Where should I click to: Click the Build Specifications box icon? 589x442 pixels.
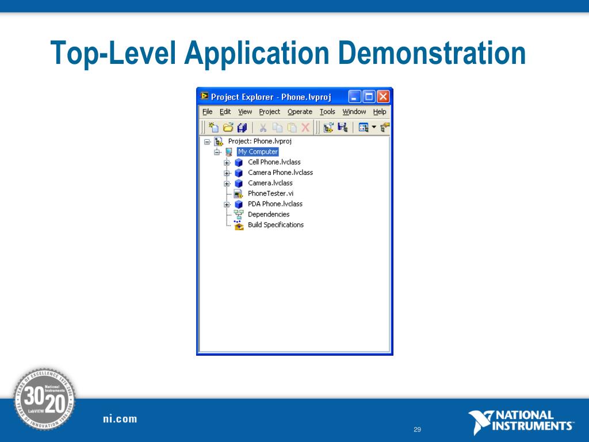pos(239,225)
